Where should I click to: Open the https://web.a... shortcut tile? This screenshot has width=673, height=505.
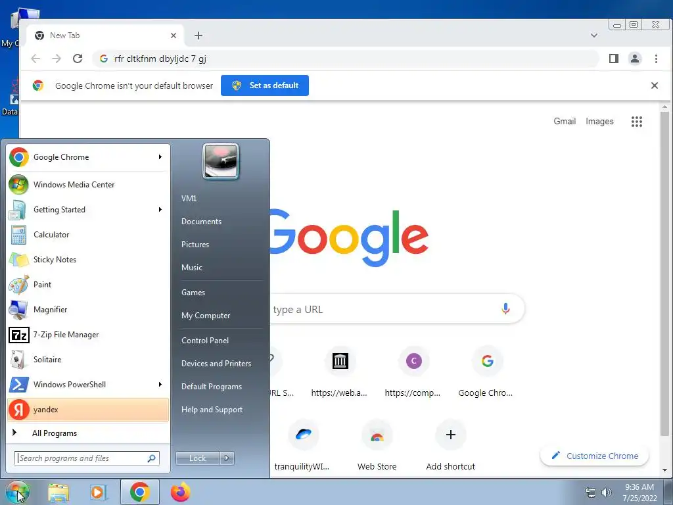click(x=340, y=373)
